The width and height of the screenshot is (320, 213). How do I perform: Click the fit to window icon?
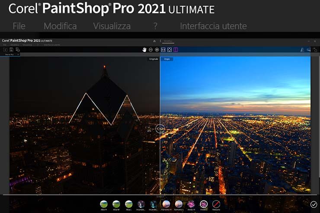click(170, 50)
